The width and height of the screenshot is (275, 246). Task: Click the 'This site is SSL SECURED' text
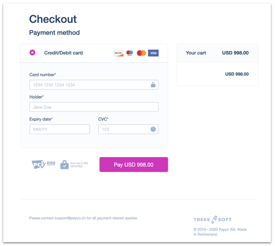79,165
